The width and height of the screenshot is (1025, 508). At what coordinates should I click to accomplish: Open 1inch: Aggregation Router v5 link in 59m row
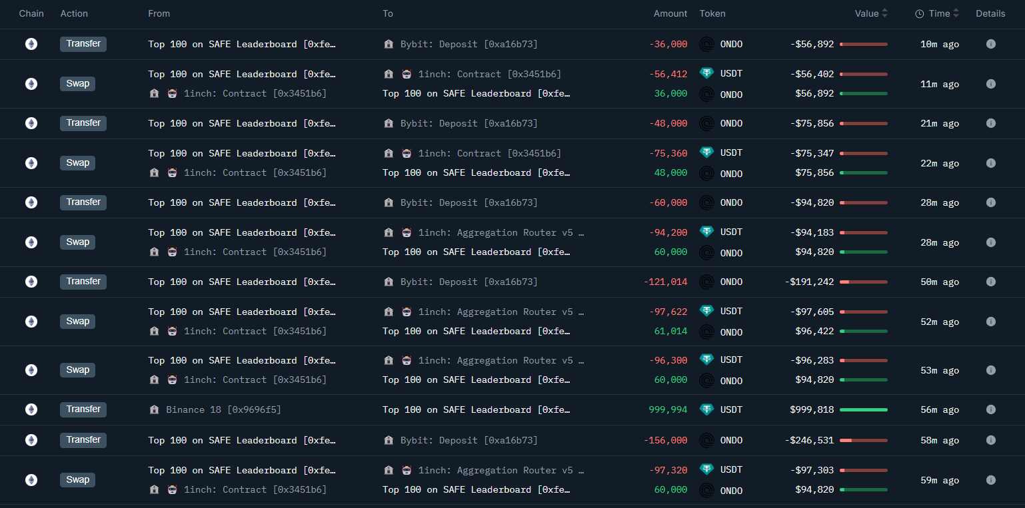coord(501,470)
